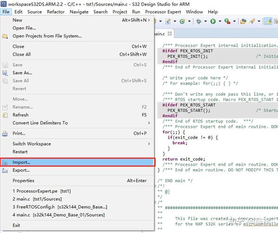
Task: Select Switch Workspace menu entry
Action: pyautogui.click(x=32, y=144)
